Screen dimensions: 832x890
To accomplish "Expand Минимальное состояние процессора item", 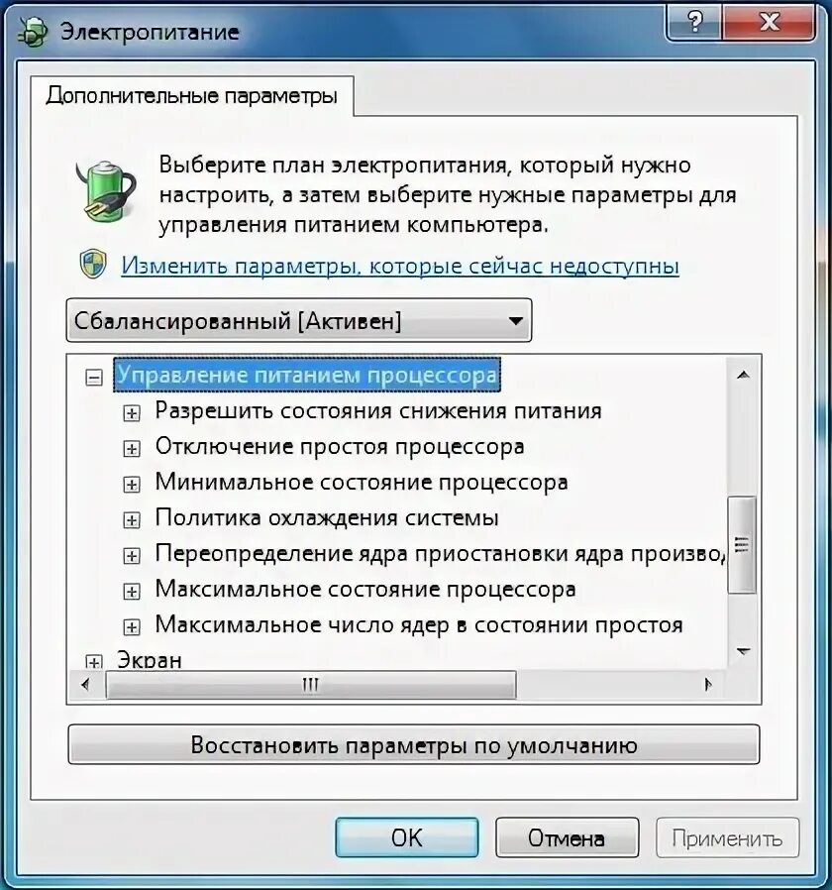I will pyautogui.click(x=132, y=485).
